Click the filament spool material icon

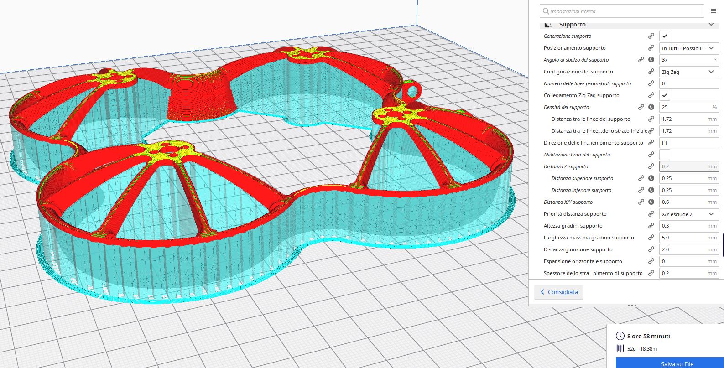coord(620,348)
